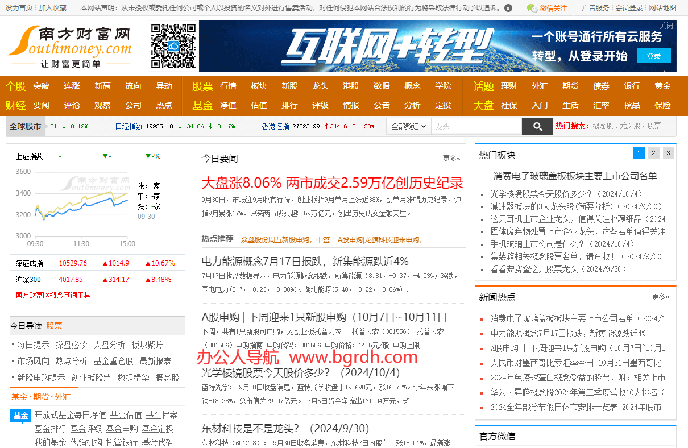Expand 更多 in 今日要闻 section

(451, 159)
